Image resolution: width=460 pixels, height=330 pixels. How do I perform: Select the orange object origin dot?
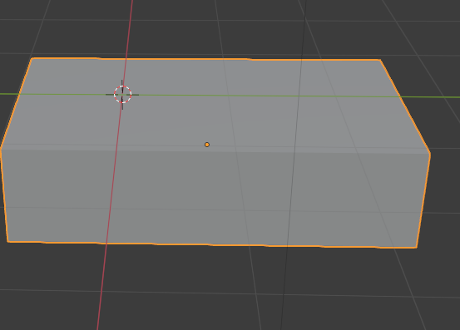click(207, 145)
